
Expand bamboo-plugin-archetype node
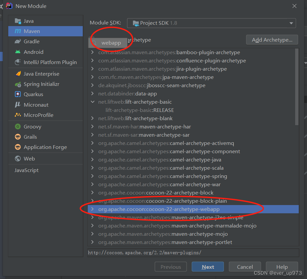click(x=92, y=52)
